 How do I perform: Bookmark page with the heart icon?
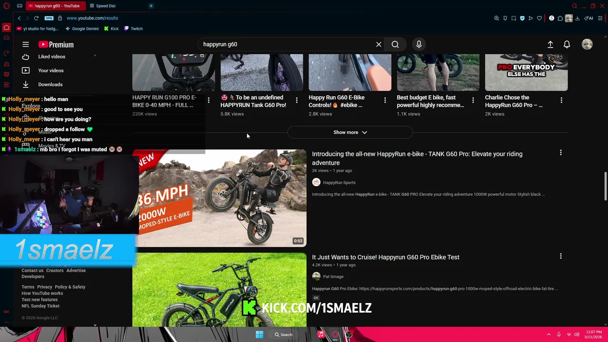tap(539, 18)
